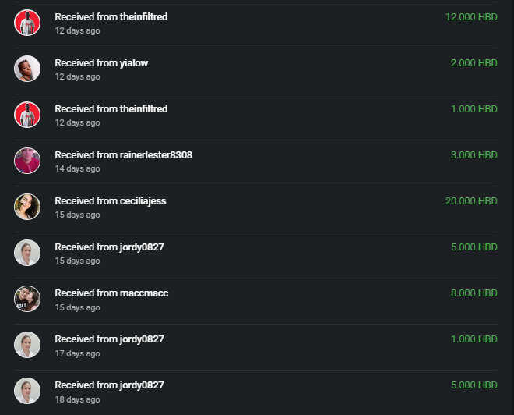Viewport: 514px width, 415px height.
Task: Open ceciliajess's profile picture
Action: pos(27,207)
